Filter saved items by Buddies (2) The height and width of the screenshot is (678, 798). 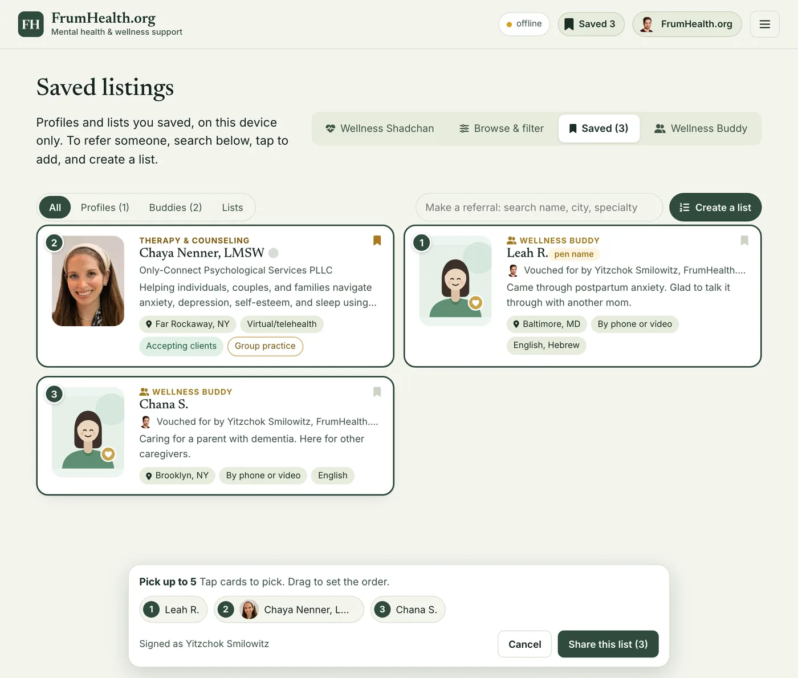(x=176, y=208)
